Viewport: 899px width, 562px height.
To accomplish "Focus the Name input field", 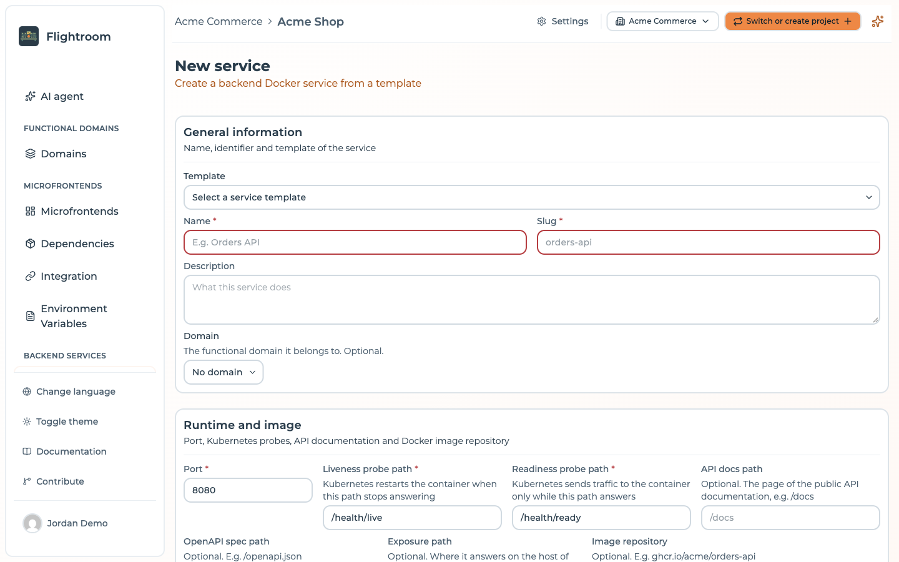I will (x=355, y=242).
